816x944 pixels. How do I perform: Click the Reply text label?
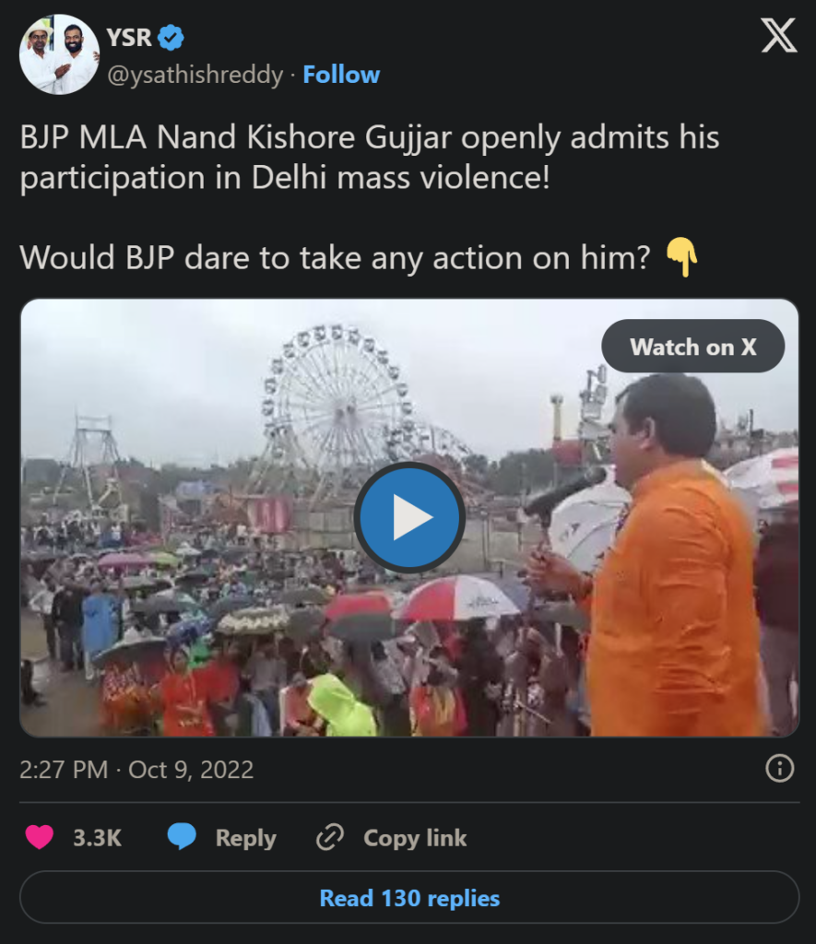[x=245, y=838]
